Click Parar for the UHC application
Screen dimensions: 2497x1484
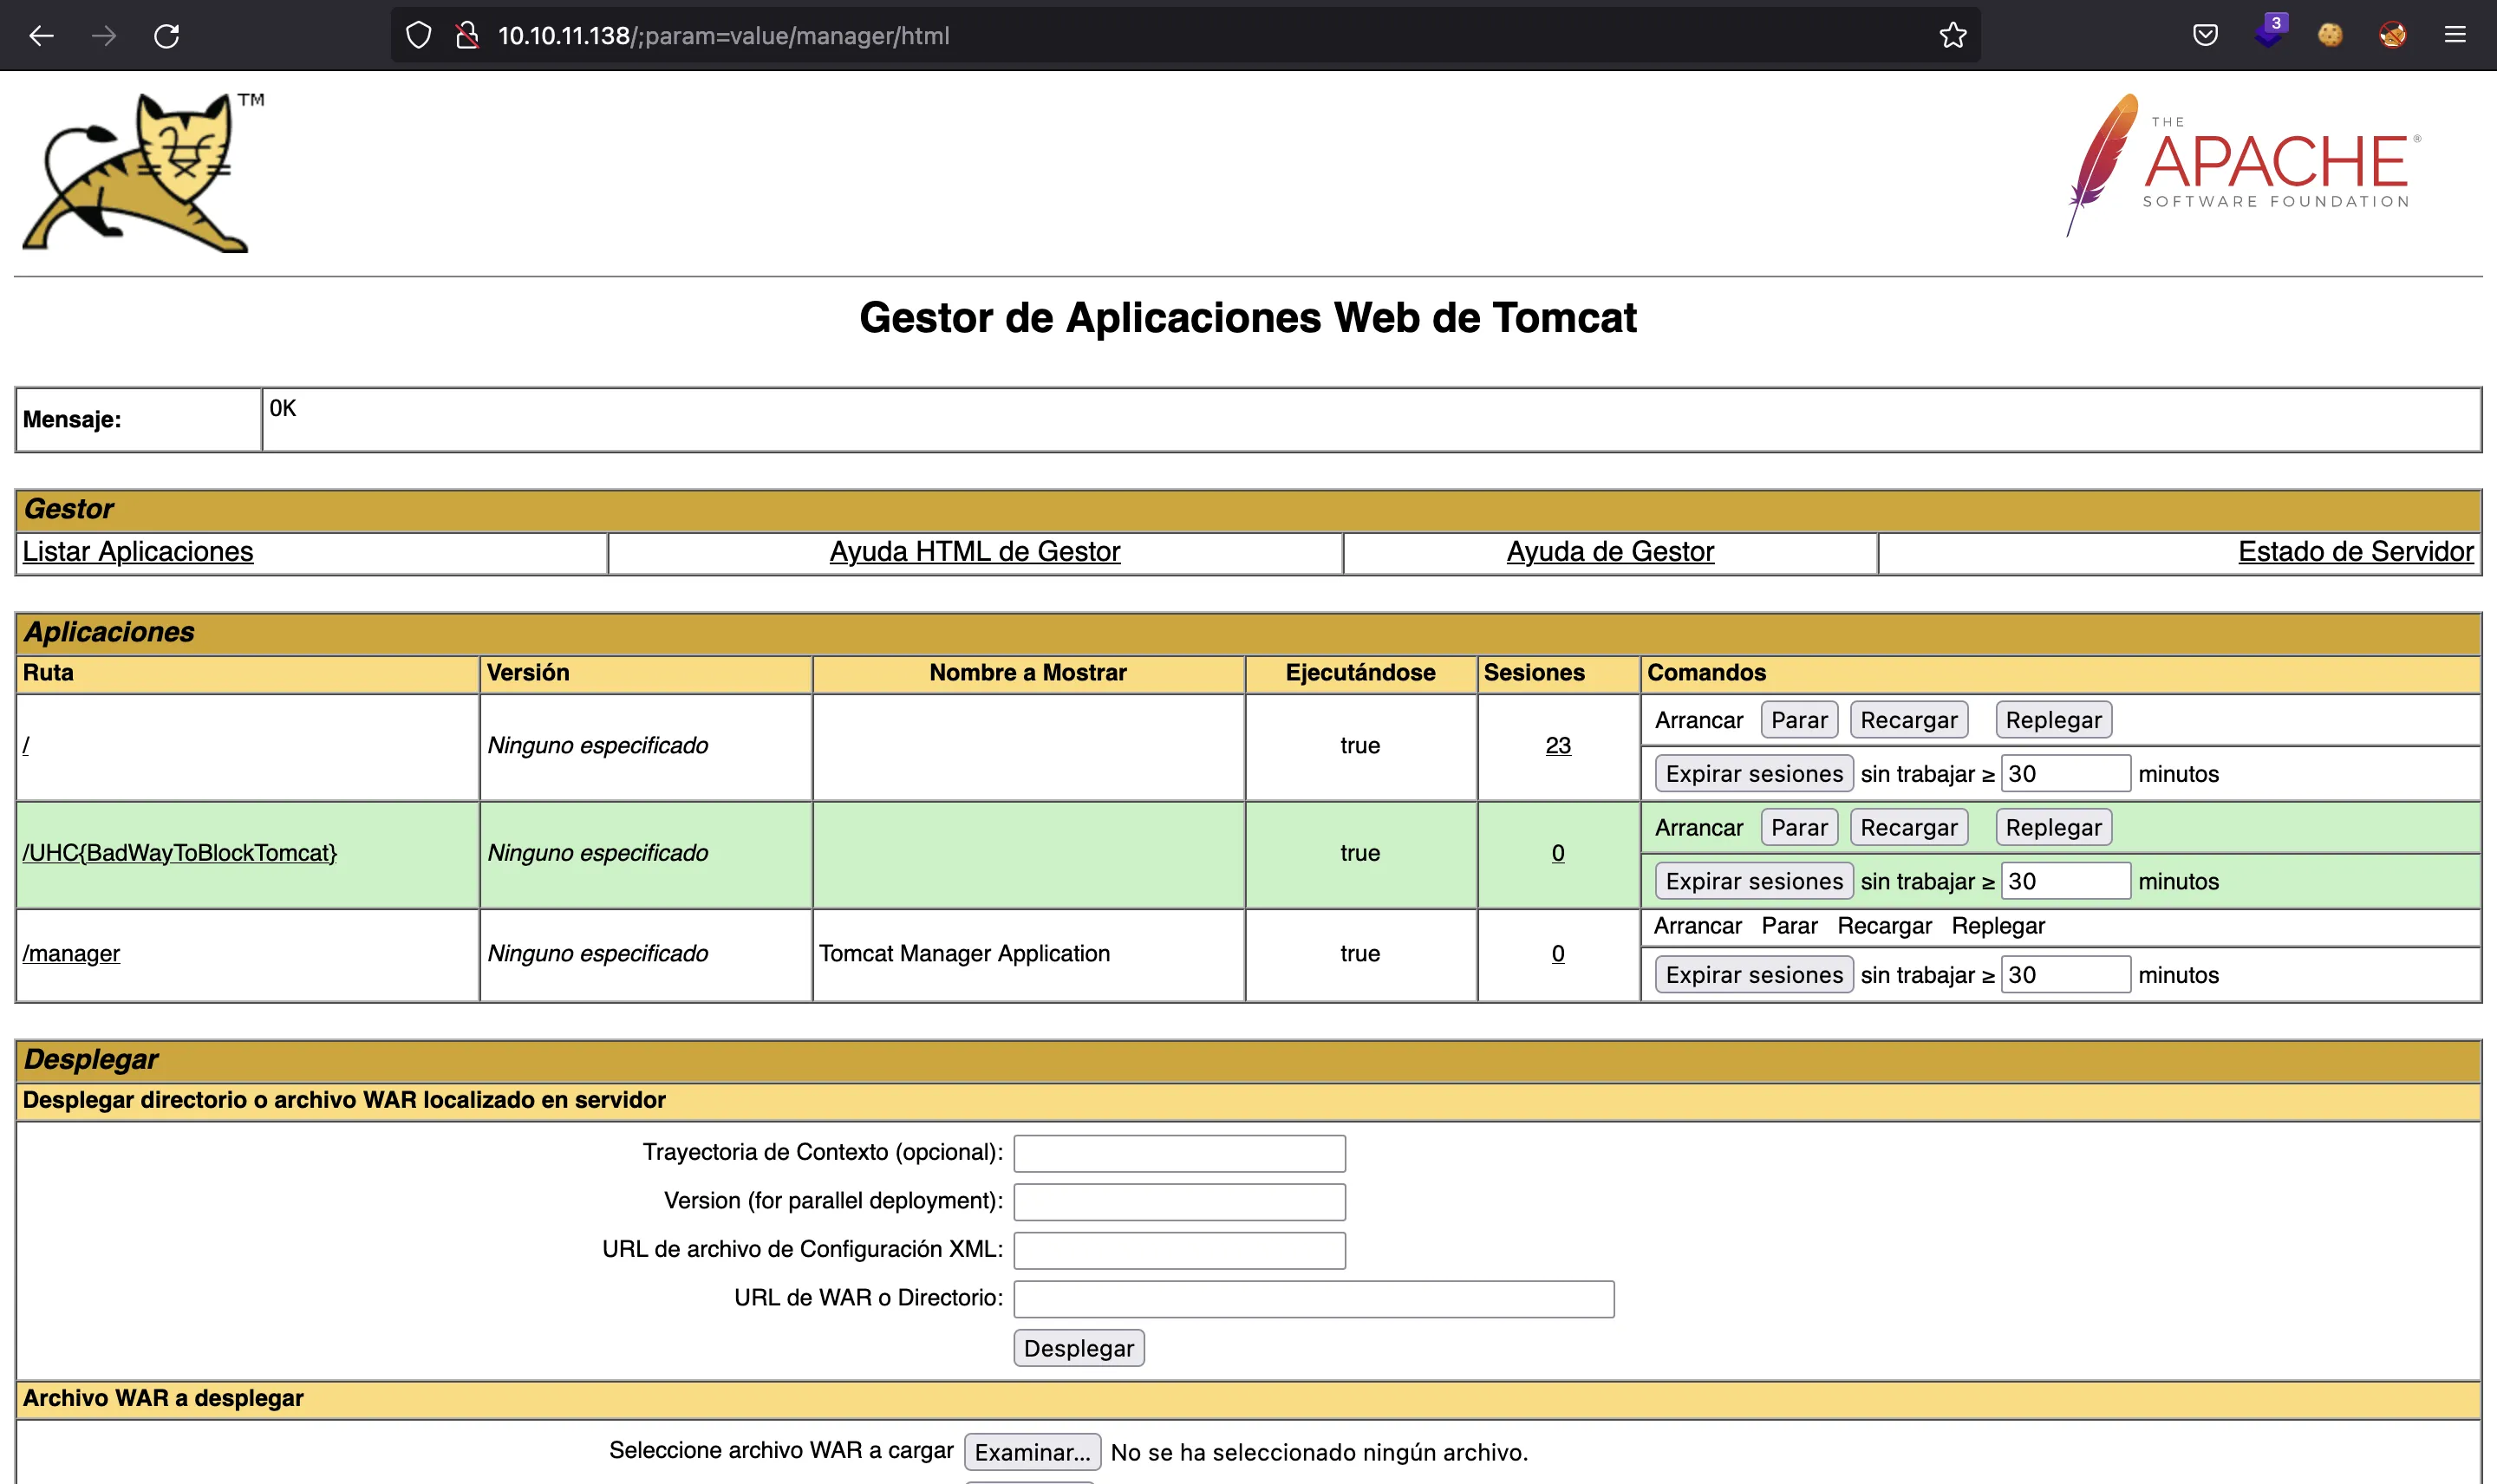(1799, 828)
